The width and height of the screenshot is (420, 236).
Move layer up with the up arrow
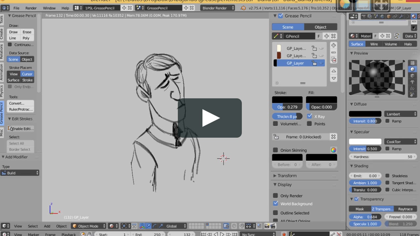pyautogui.click(x=334, y=71)
